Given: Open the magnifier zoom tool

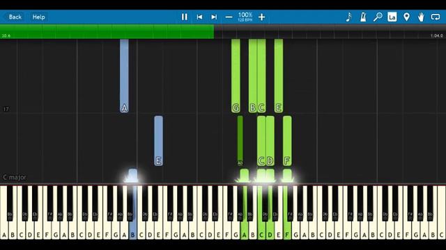Looking at the screenshot, I should (378, 17).
